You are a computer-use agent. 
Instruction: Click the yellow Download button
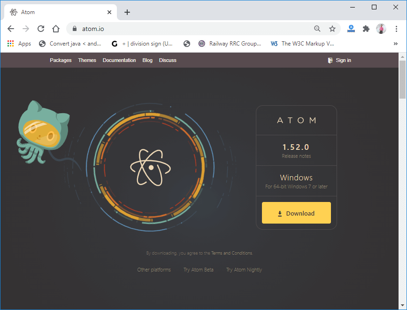click(296, 213)
